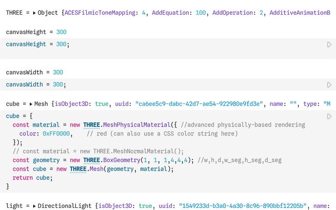336x210 pixels.
Task: Click the THREE reference before BoxGeometry
Action: [91, 160]
